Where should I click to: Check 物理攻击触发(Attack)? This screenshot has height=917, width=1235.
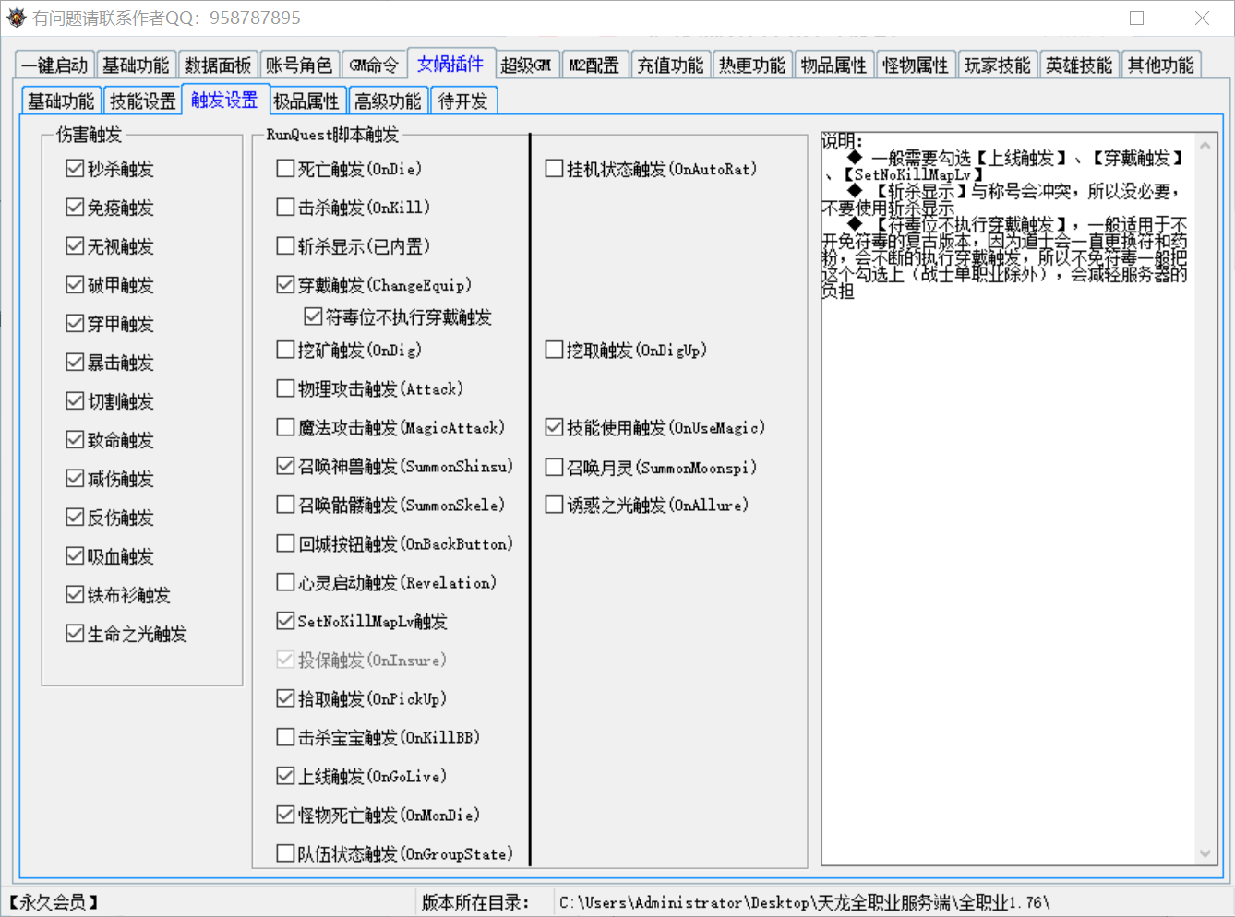click(x=370, y=389)
